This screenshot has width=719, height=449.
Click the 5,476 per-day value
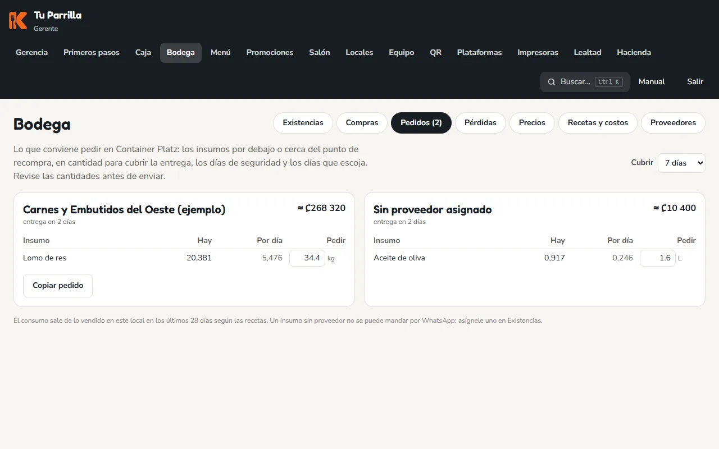272,258
